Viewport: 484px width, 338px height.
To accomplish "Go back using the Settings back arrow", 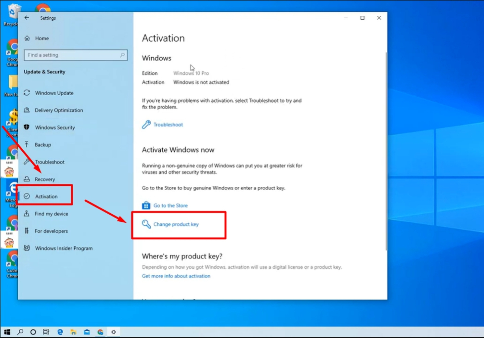I will [27, 18].
